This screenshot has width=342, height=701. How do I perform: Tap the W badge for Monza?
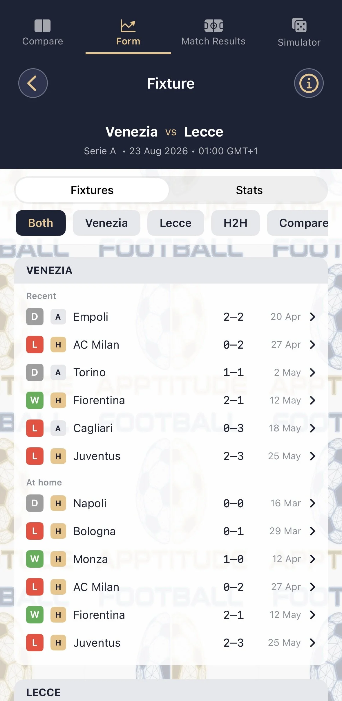pyautogui.click(x=35, y=559)
